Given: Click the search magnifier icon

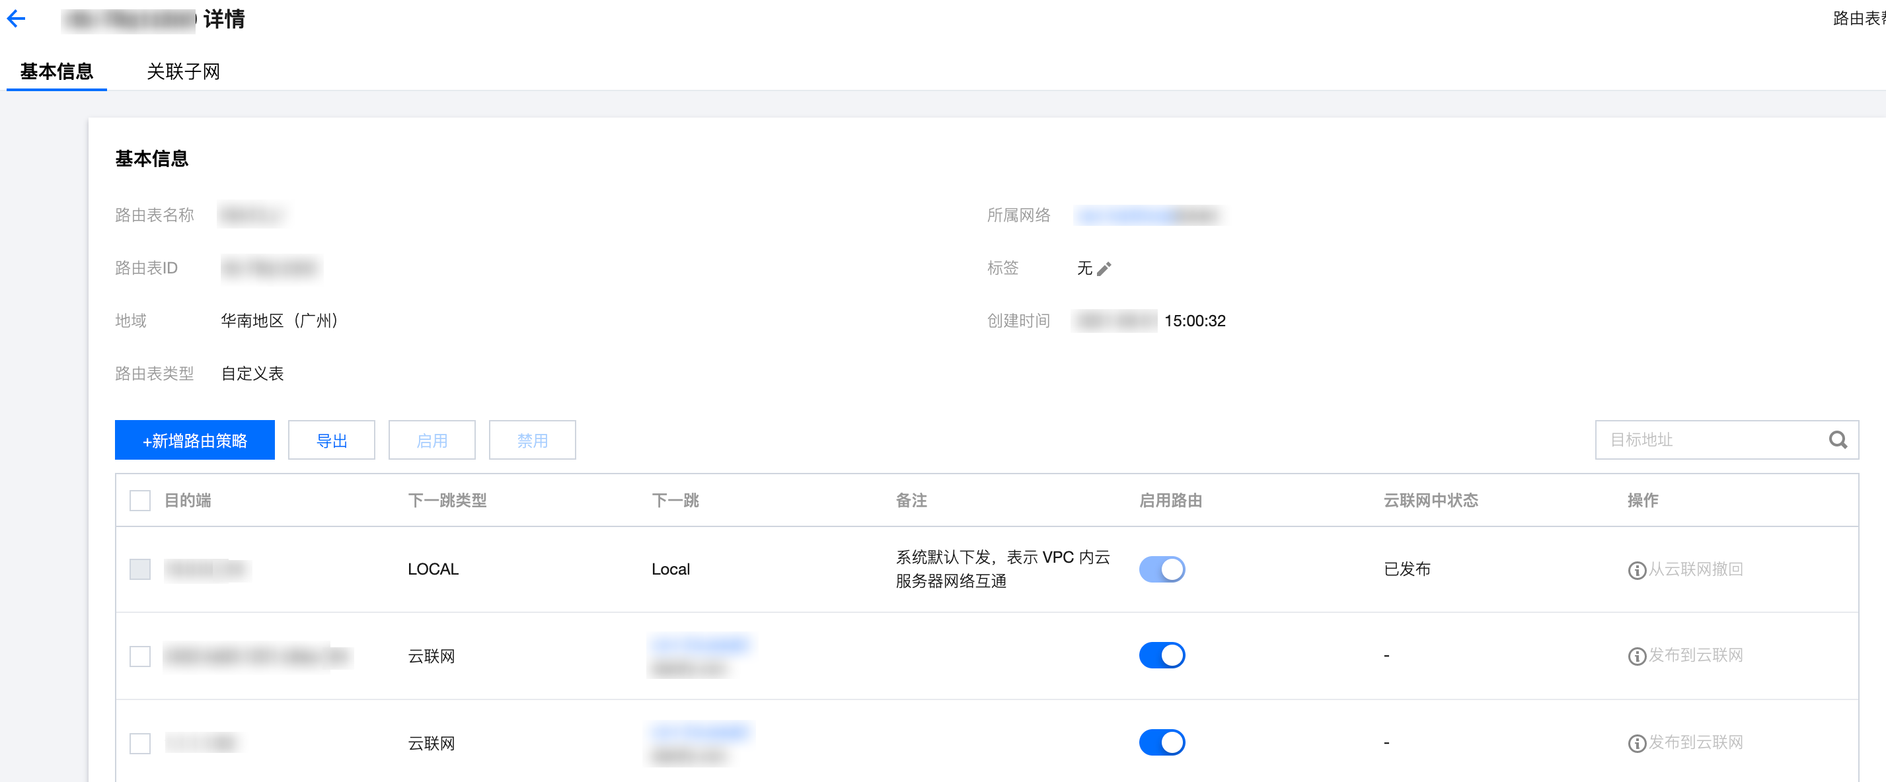Looking at the screenshot, I should click(1837, 440).
